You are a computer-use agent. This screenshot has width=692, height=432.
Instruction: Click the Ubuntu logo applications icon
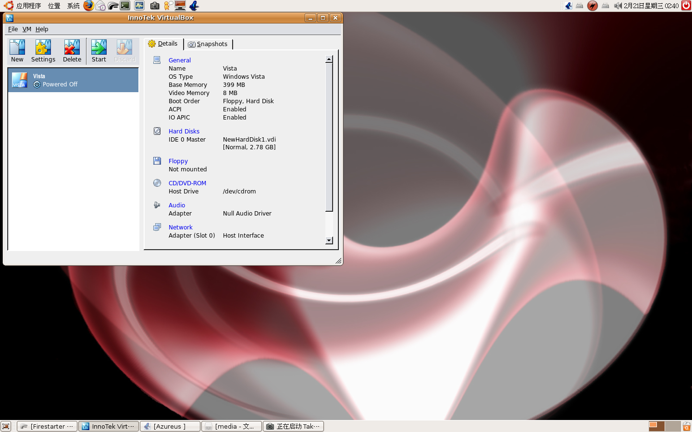click(x=9, y=6)
